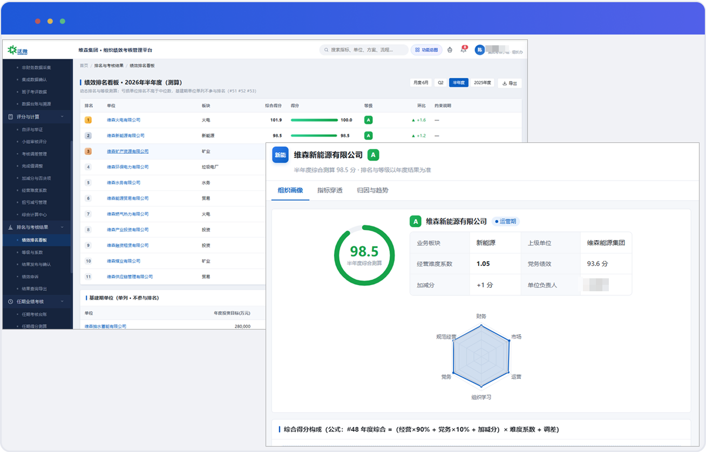
Task: Open 结果查询导出 in the sidebar
Action: pos(35,289)
